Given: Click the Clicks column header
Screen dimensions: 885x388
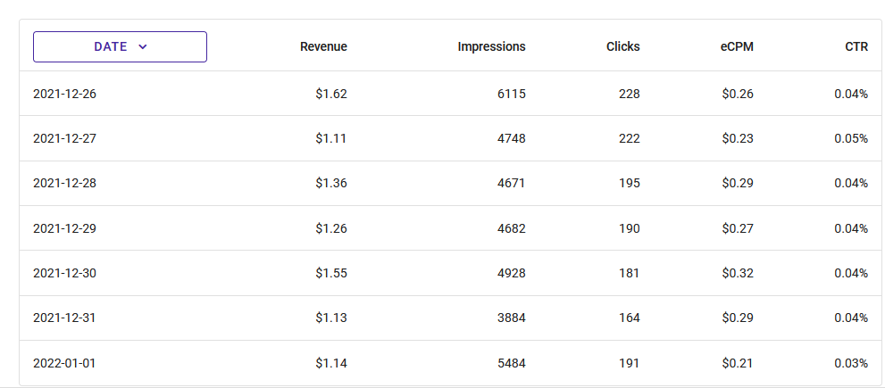Looking at the screenshot, I should (x=622, y=47).
